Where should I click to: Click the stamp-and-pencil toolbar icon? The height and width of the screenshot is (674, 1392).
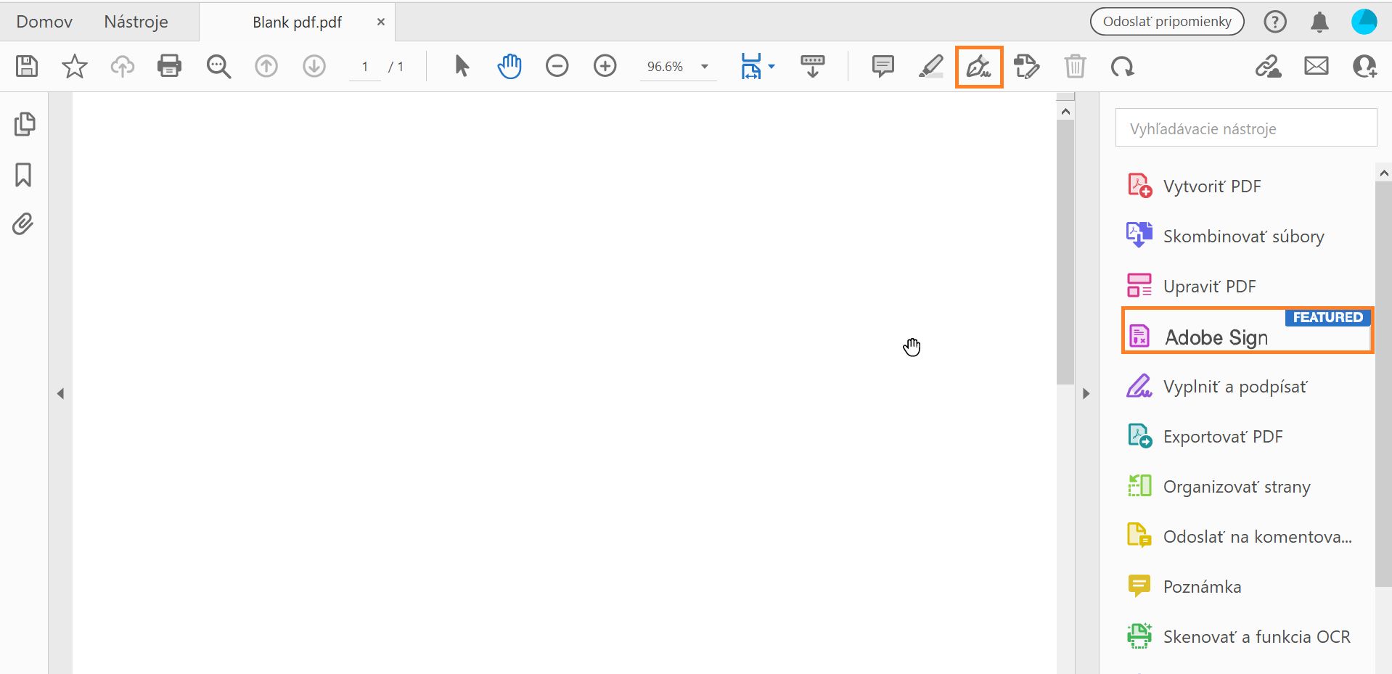coord(1027,67)
